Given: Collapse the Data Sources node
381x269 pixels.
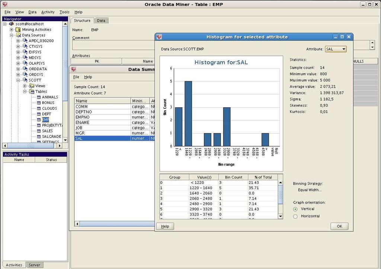Looking at the screenshot, I should point(12,35).
